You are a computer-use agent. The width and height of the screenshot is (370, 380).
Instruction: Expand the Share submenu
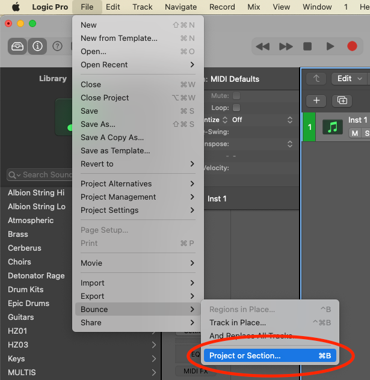click(x=138, y=322)
